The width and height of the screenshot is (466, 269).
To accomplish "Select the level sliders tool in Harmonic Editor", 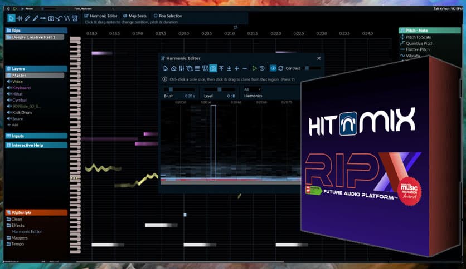I will (181, 68).
